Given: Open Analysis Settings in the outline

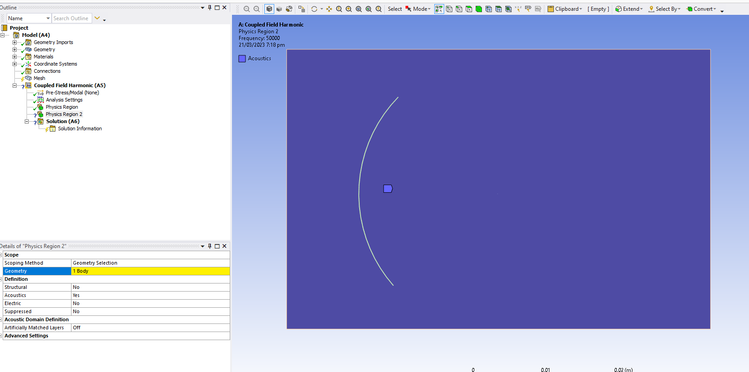Looking at the screenshot, I should point(64,100).
